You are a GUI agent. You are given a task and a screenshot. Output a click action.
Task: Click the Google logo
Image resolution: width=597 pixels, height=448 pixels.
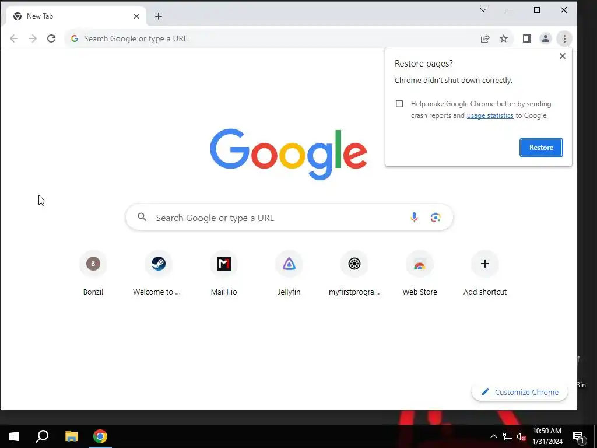[289, 154]
